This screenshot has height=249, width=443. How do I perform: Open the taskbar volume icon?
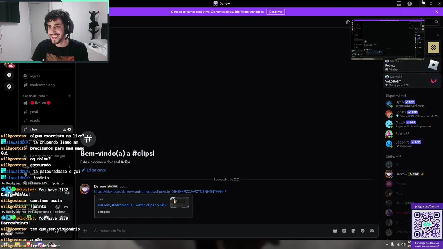(x=404, y=245)
